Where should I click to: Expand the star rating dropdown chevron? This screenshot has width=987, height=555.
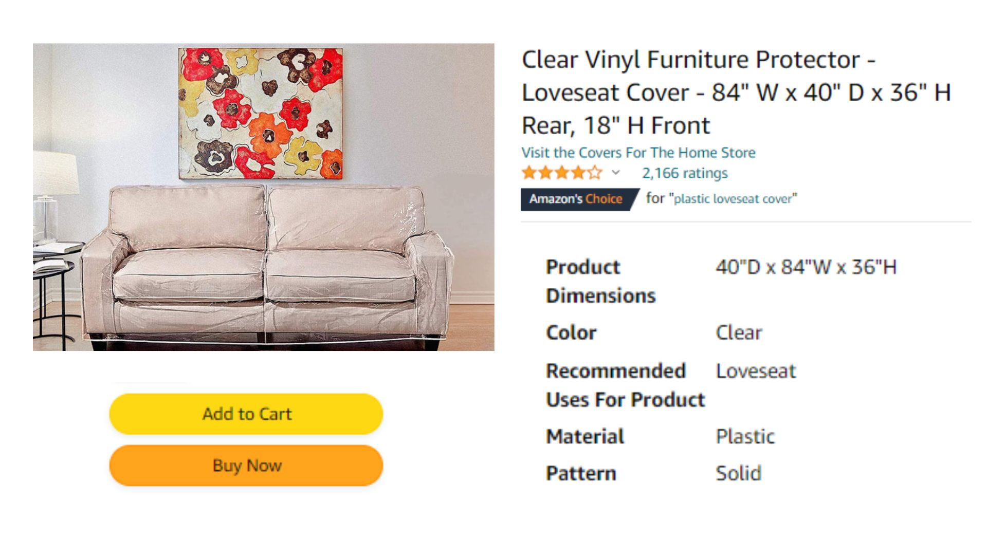point(616,173)
